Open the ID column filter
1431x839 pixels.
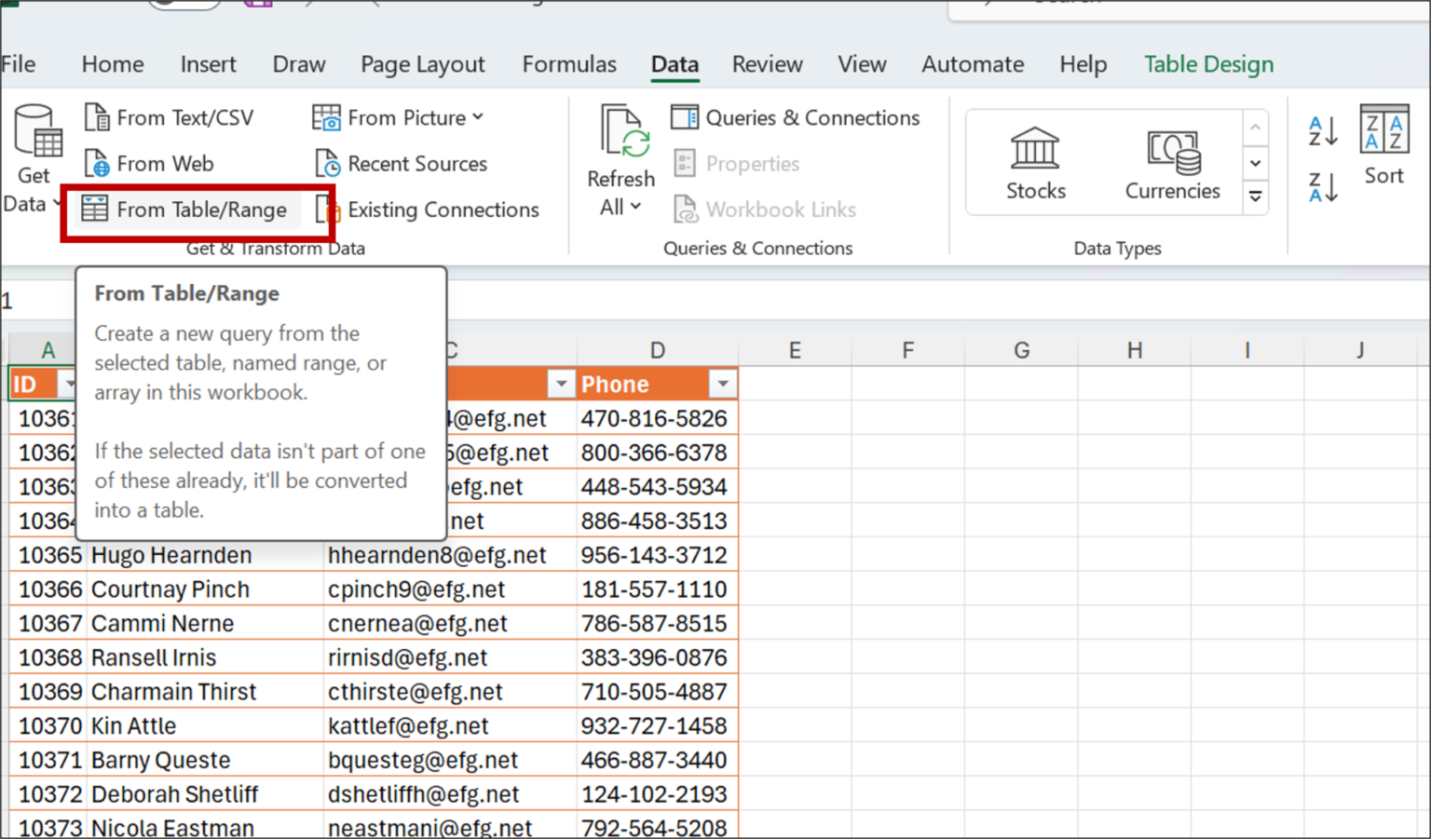pyautogui.click(x=70, y=384)
